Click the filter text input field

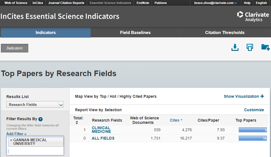35,151
